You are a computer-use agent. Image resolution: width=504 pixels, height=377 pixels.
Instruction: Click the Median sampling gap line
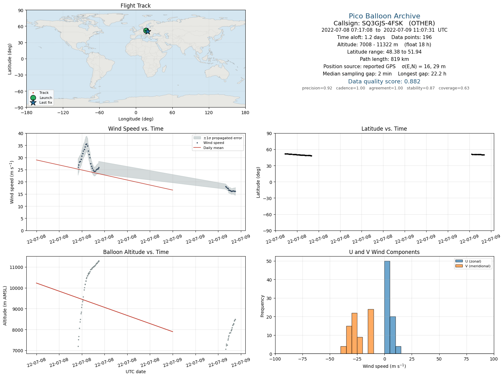tap(384, 74)
